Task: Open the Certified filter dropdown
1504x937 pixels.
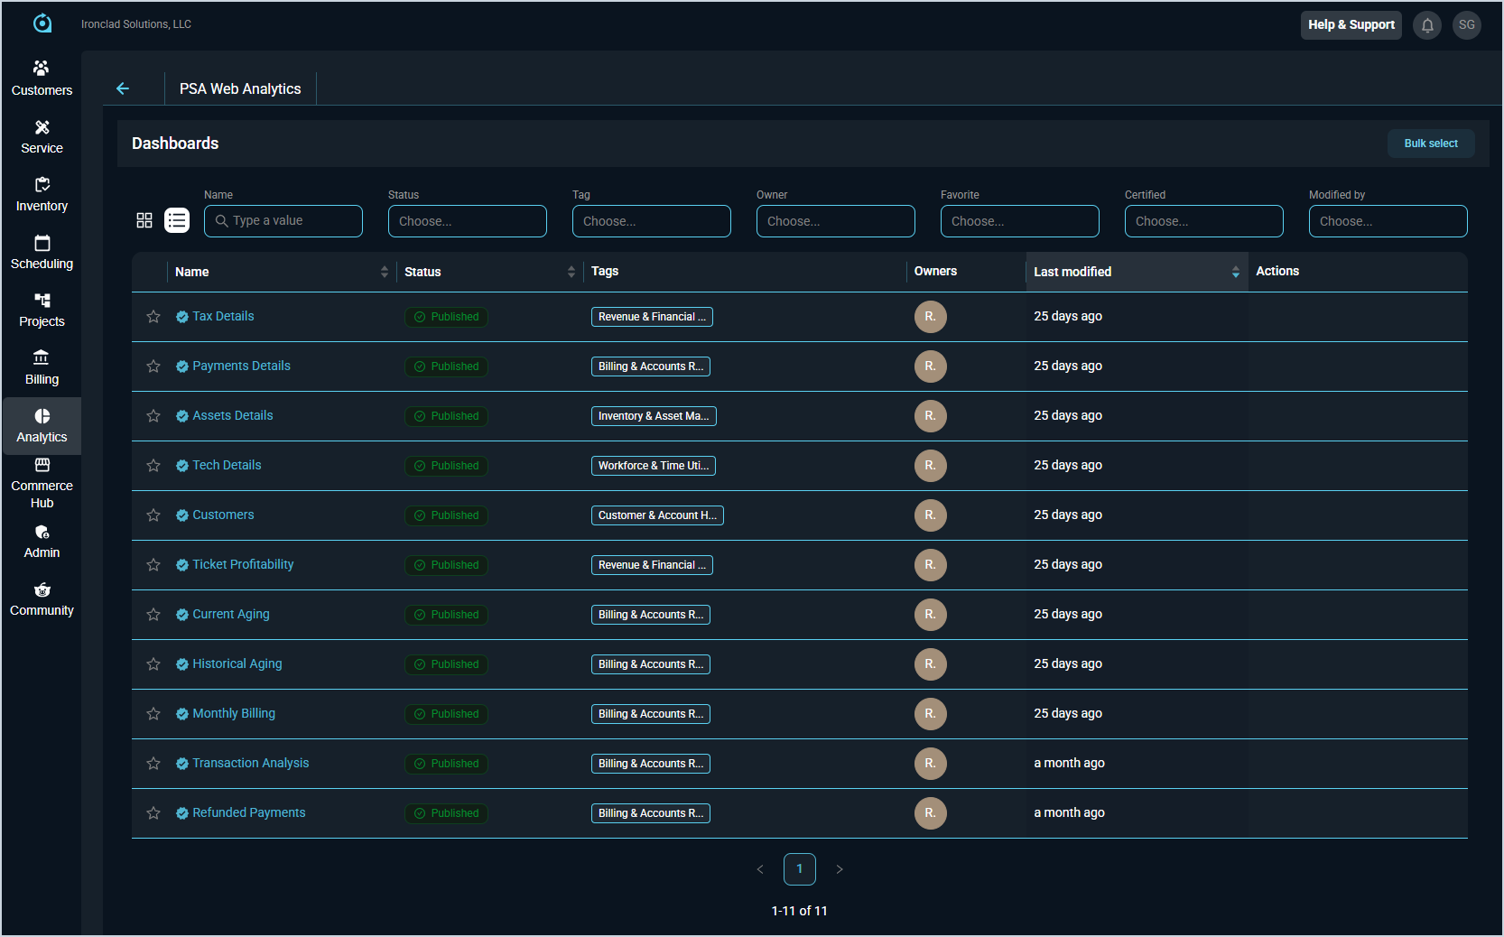Action: point(1203,221)
